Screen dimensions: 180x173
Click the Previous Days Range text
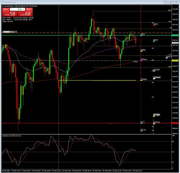[x=23, y=18]
